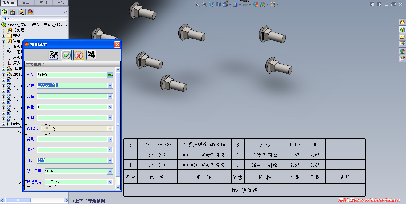Click the View Settings monitor icon
This screenshot has height=204, width=406.
pos(273,4)
